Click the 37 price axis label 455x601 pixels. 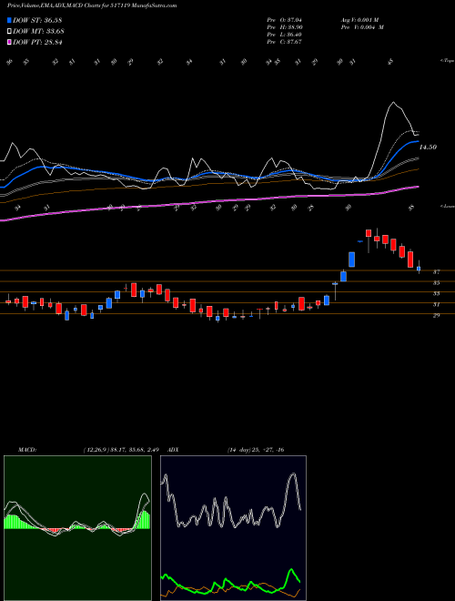coord(436,272)
